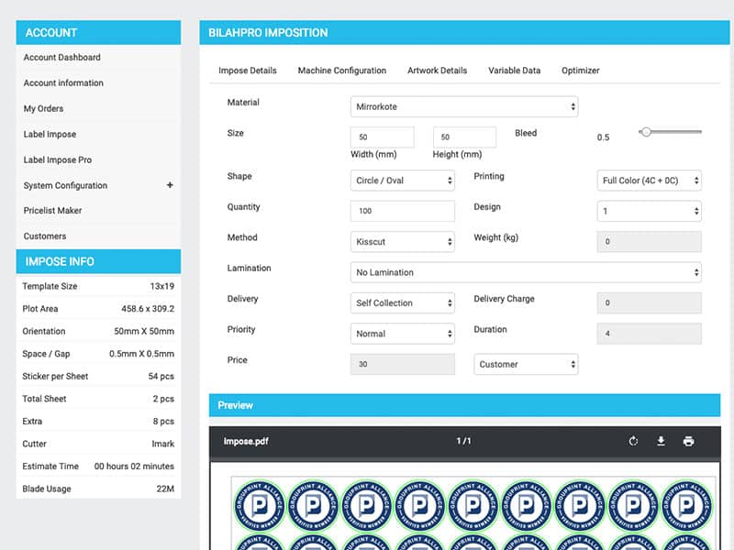Open Label Impose Pro page
734x550 pixels.
click(57, 159)
